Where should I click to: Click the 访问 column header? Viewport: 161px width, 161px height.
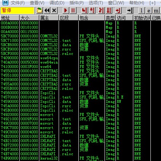pos(125,18)
